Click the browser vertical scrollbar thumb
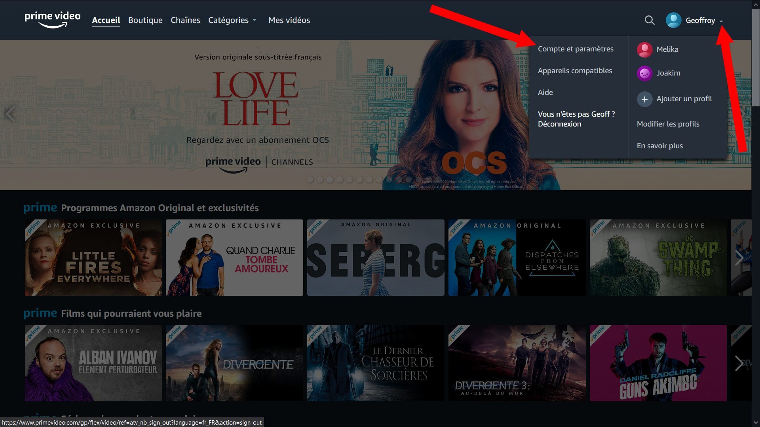 [756, 57]
